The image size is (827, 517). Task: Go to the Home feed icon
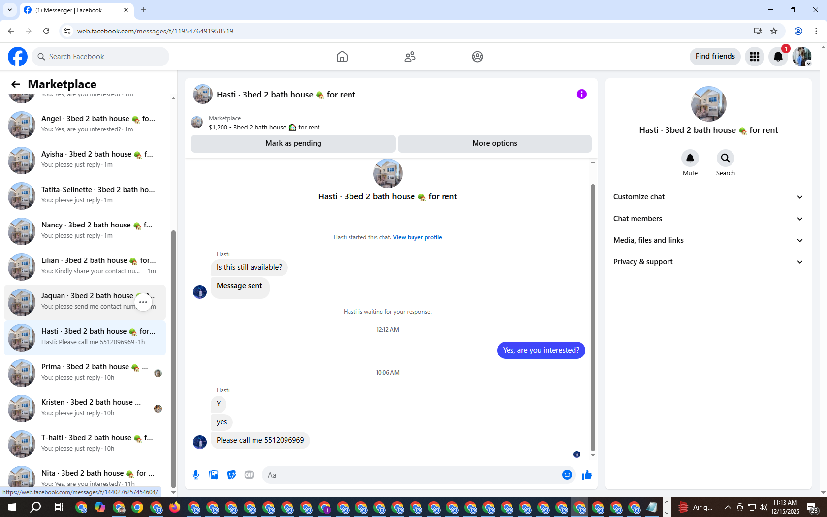(342, 57)
